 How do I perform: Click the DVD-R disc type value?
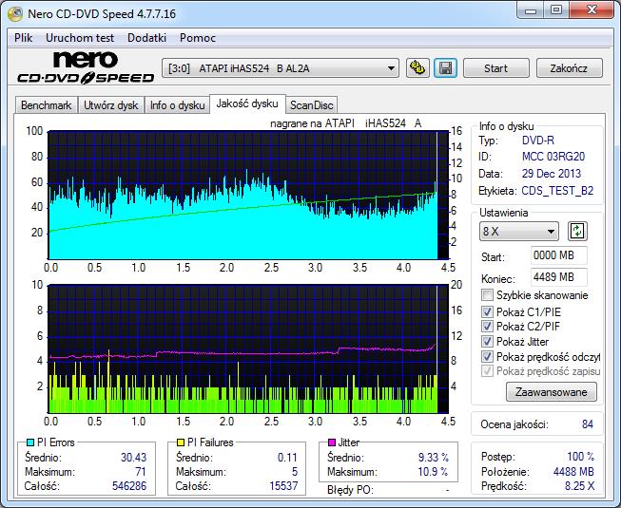point(538,141)
